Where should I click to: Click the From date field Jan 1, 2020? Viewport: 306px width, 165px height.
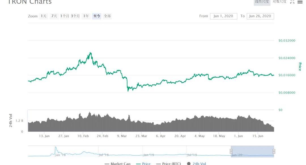pyautogui.click(x=223, y=16)
